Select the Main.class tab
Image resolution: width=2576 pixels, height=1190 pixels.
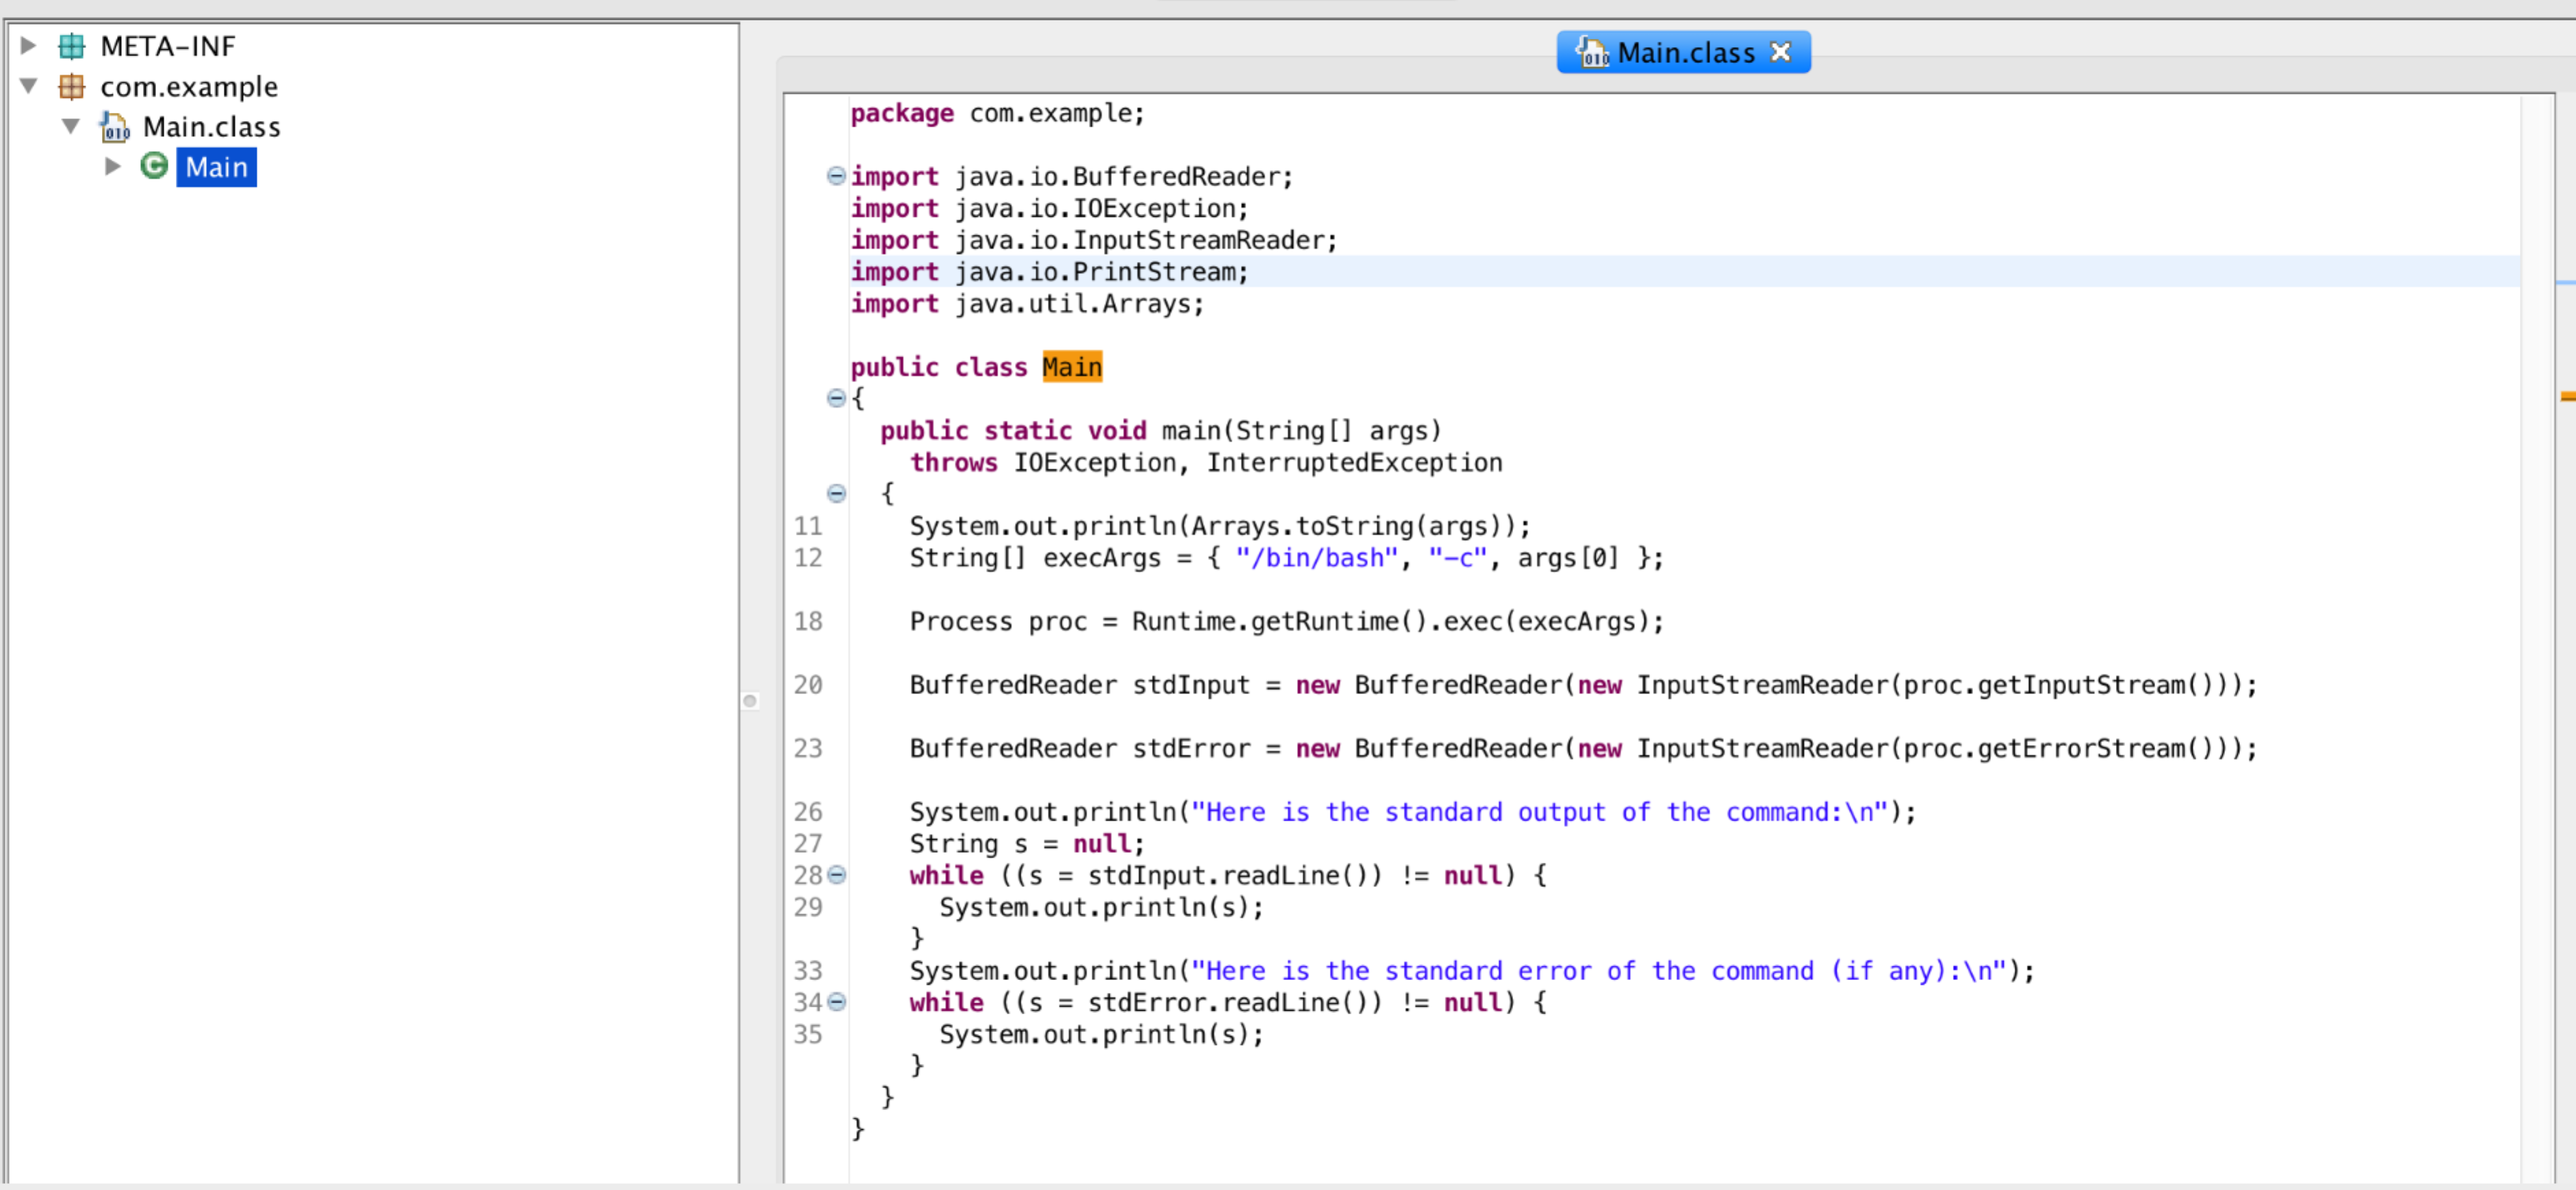click(x=1685, y=53)
